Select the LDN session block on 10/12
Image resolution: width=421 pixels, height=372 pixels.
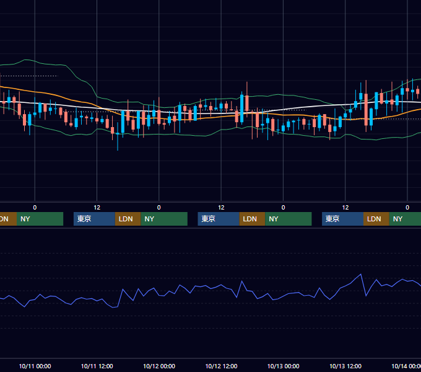252,219
